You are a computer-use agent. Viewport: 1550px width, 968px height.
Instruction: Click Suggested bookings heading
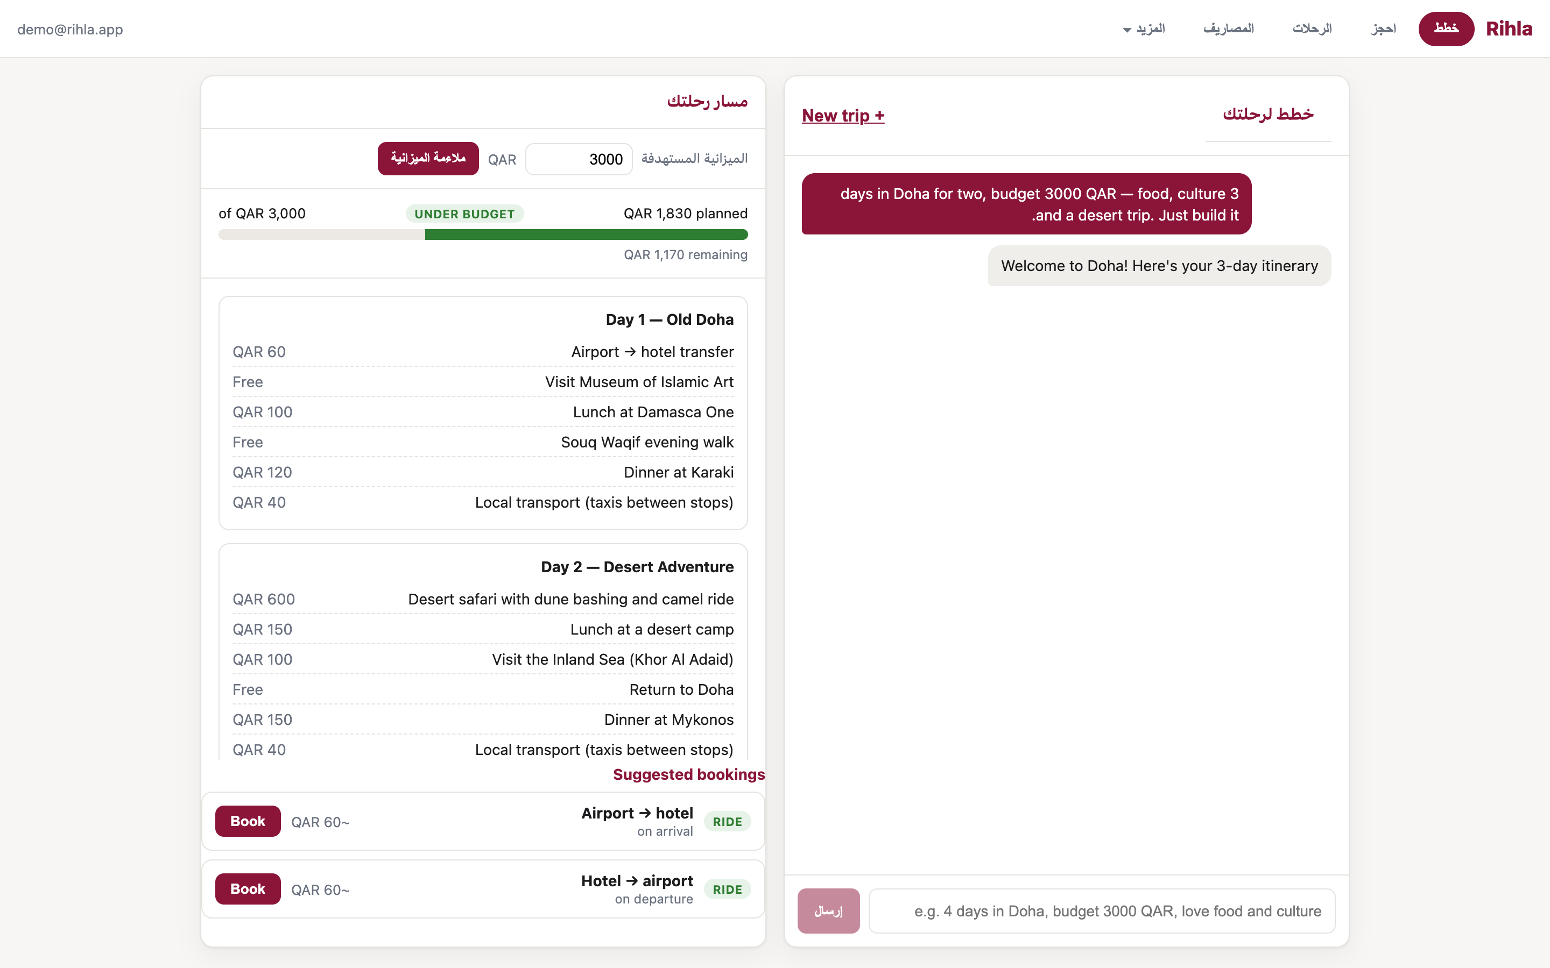[x=688, y=774]
